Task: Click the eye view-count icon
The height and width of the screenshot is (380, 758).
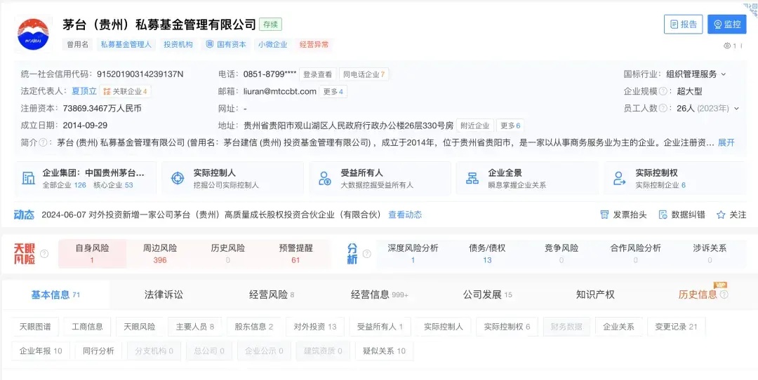Action: (x=727, y=46)
